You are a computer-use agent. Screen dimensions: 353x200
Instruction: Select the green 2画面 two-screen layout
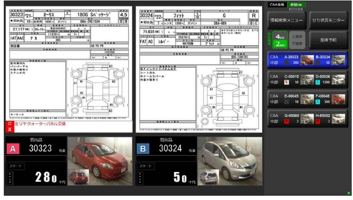280,44
